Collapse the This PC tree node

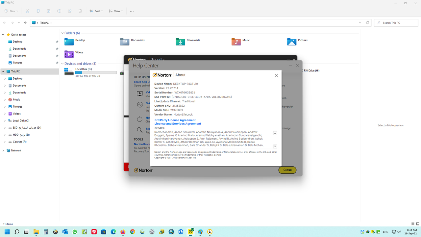coord(3,71)
